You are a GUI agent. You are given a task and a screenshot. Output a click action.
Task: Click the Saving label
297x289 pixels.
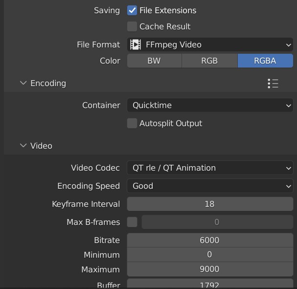[107, 11]
